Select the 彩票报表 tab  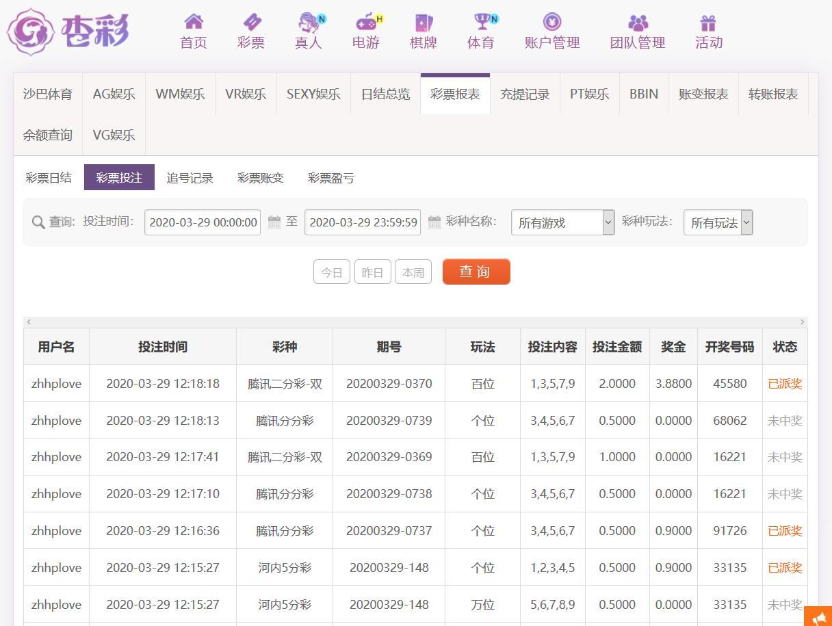pos(455,94)
